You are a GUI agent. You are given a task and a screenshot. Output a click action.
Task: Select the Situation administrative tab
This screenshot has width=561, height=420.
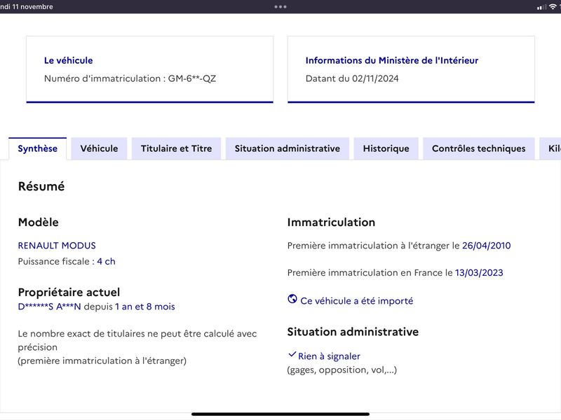288,148
